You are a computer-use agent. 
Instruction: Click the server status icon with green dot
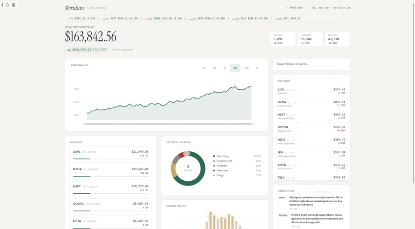pos(13,5)
